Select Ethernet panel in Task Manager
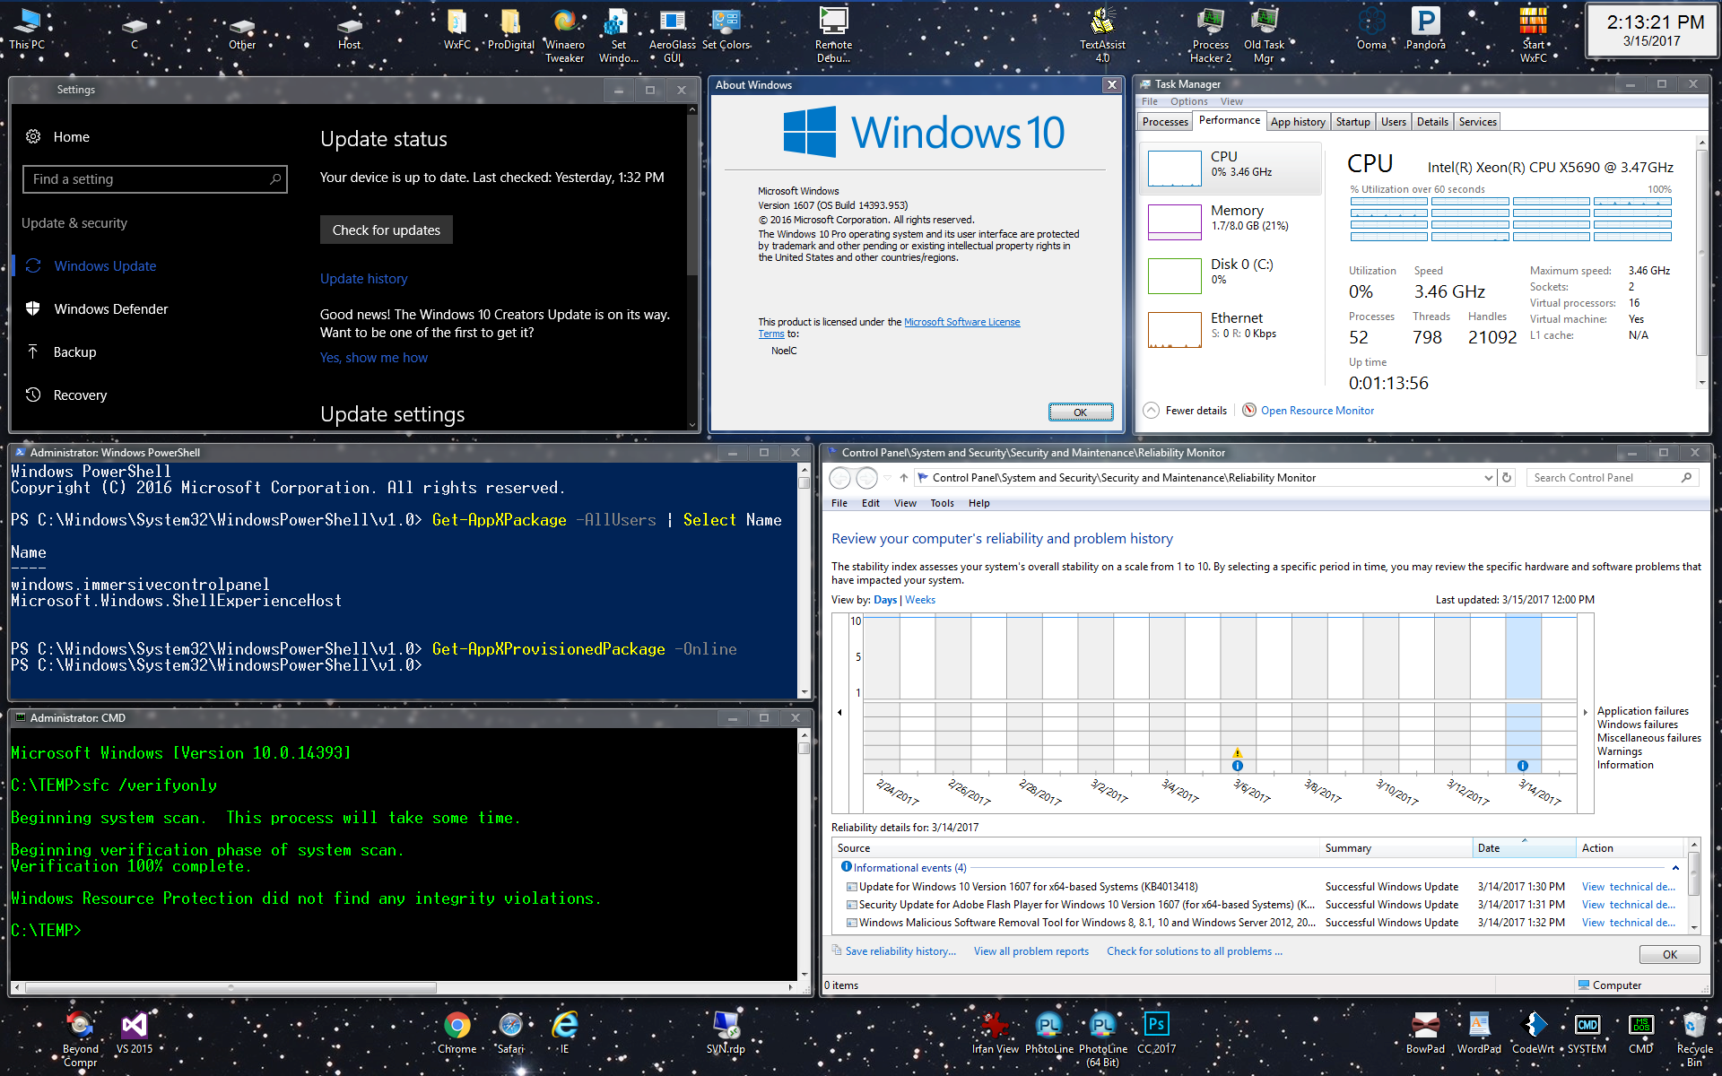Image resolution: width=1722 pixels, height=1076 pixels. point(1231,328)
